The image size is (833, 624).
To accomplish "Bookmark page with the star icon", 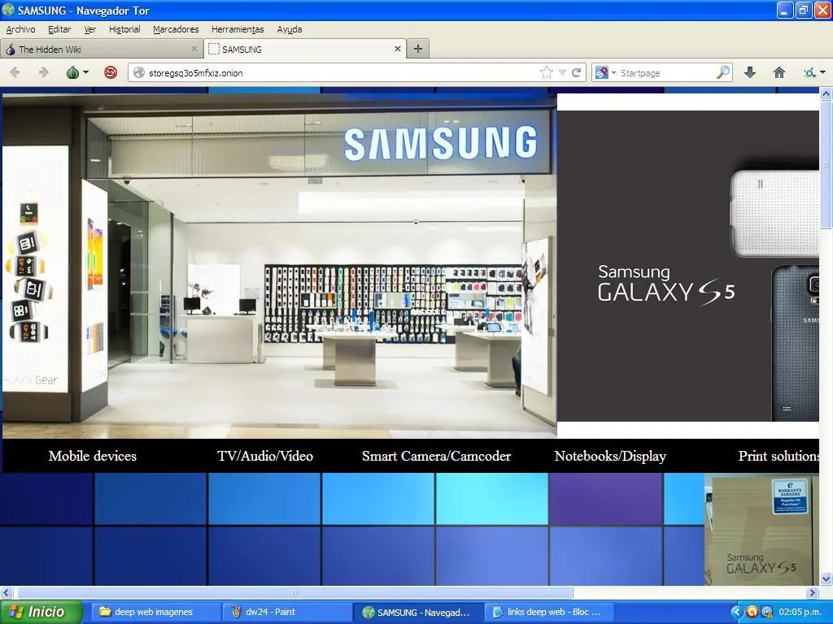I will tap(546, 72).
